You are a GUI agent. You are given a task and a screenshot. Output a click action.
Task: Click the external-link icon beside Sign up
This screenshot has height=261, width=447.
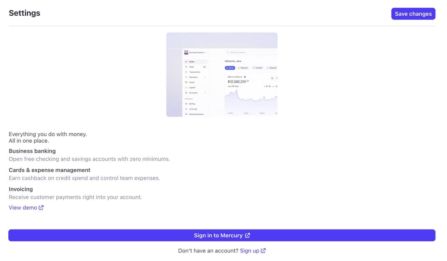tap(263, 251)
